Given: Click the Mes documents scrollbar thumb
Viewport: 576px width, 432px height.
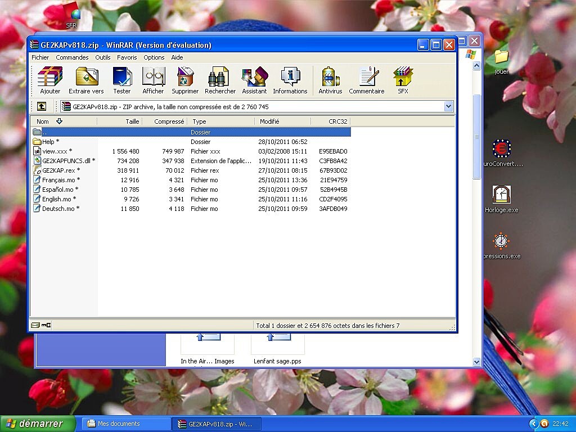Looking at the screenshot, I should point(476,136).
